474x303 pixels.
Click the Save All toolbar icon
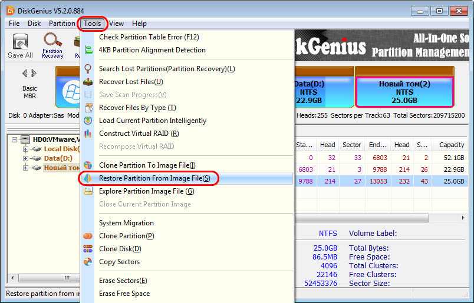point(20,42)
